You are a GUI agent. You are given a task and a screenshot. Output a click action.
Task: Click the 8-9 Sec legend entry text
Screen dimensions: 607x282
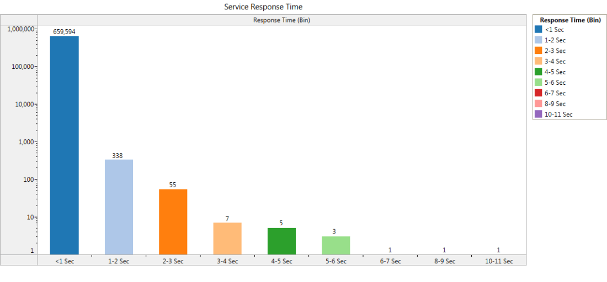555,104
